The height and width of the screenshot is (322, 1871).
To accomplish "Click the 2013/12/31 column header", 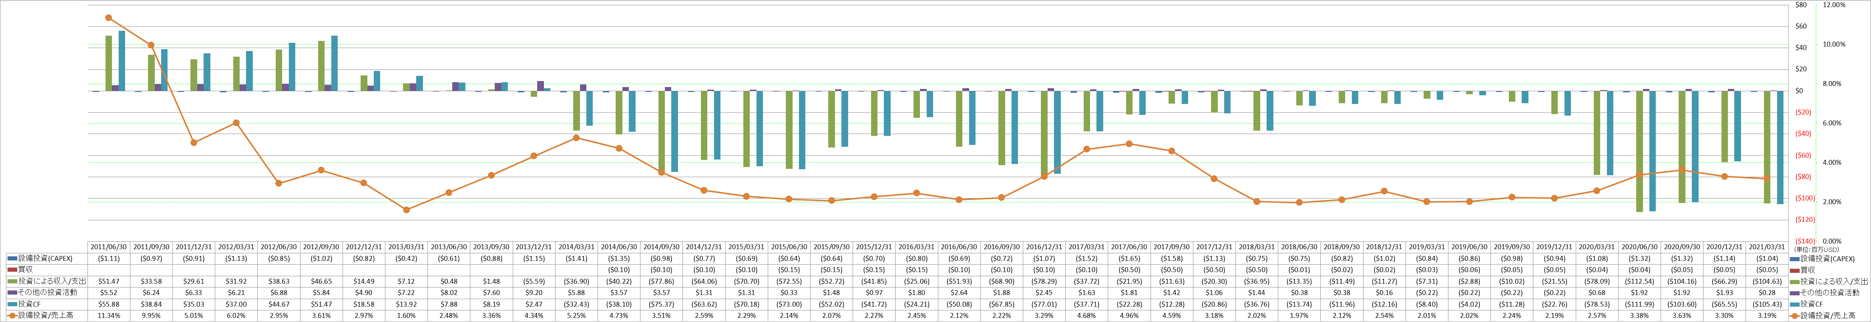I will click(x=535, y=247).
